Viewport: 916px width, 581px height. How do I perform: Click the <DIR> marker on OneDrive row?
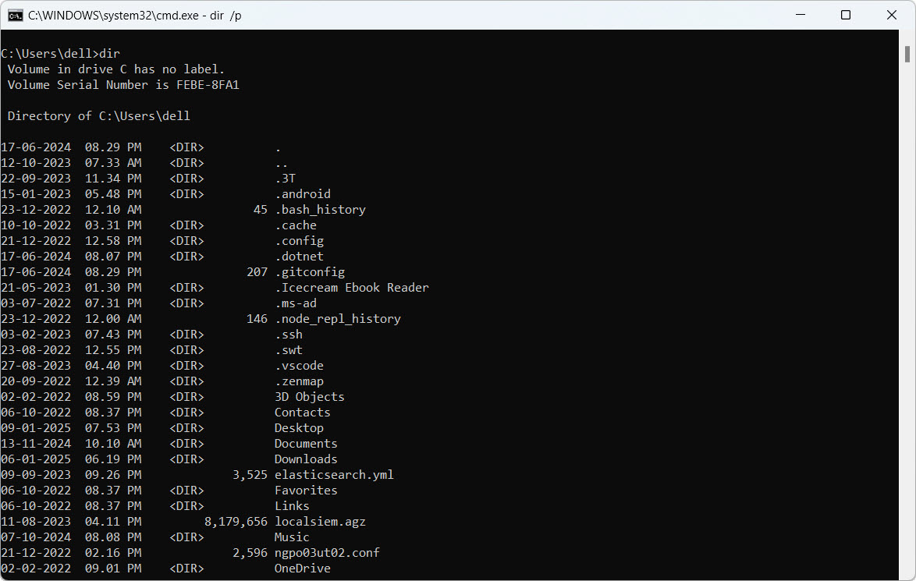coord(187,569)
